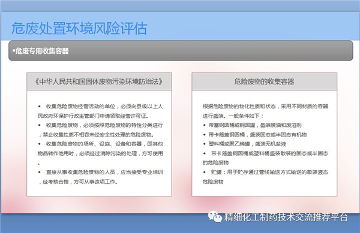Click the line 民政府环保护行政主管部门申请领取经营许可证
This screenshot has height=233, width=360.
click(93, 116)
